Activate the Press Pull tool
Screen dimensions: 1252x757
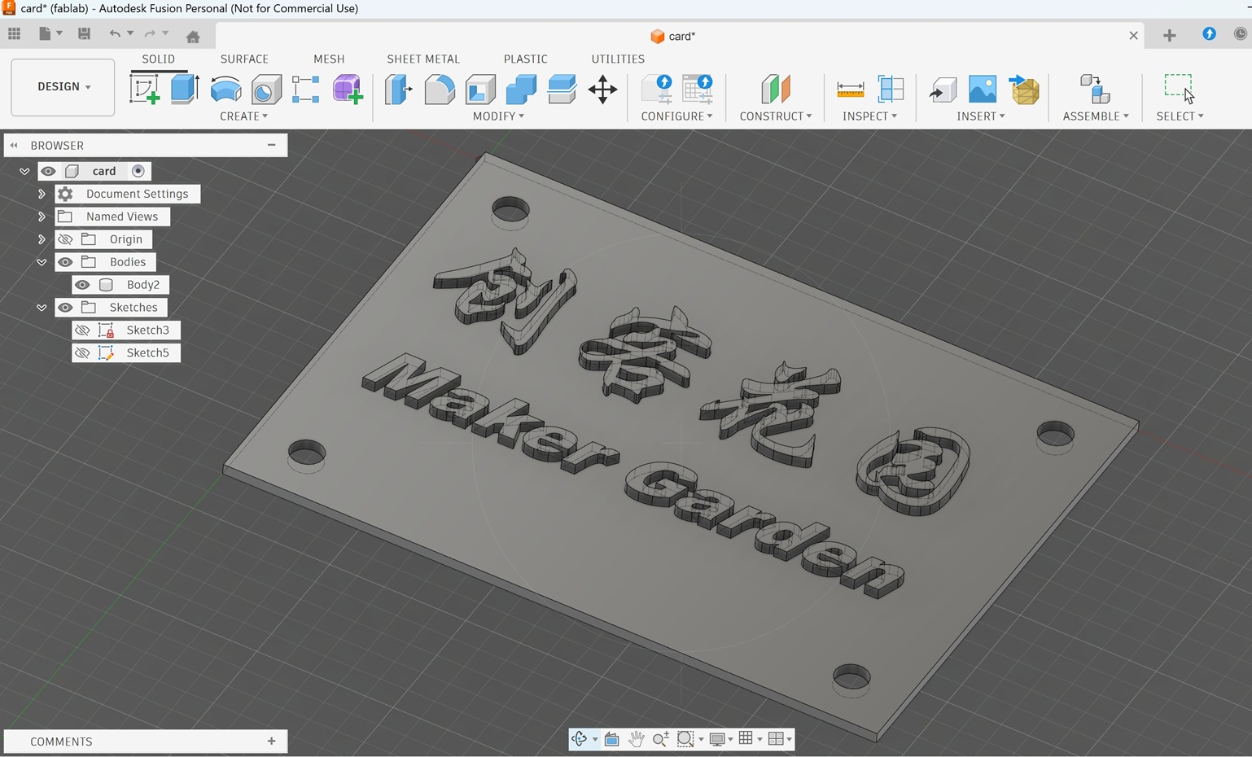point(397,90)
